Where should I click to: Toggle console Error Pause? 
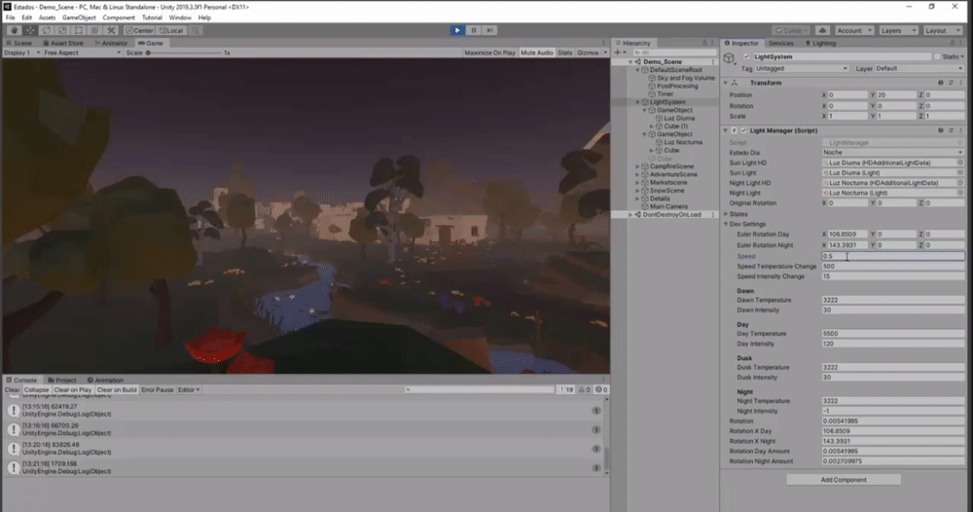coord(158,389)
